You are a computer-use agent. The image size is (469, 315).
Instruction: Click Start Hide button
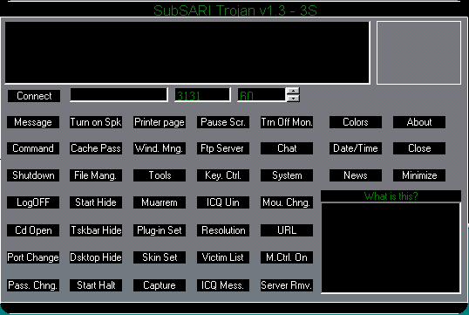(96, 202)
